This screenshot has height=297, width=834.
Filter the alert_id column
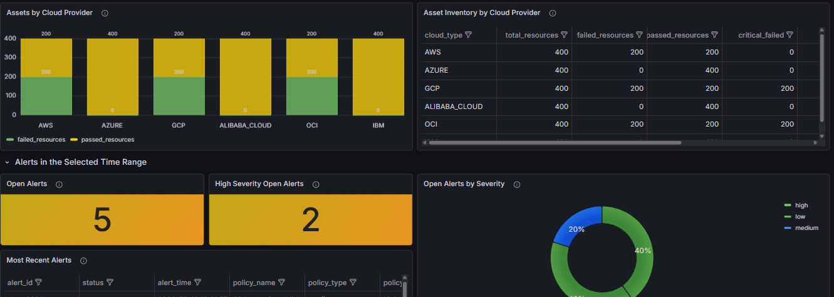[x=38, y=283]
